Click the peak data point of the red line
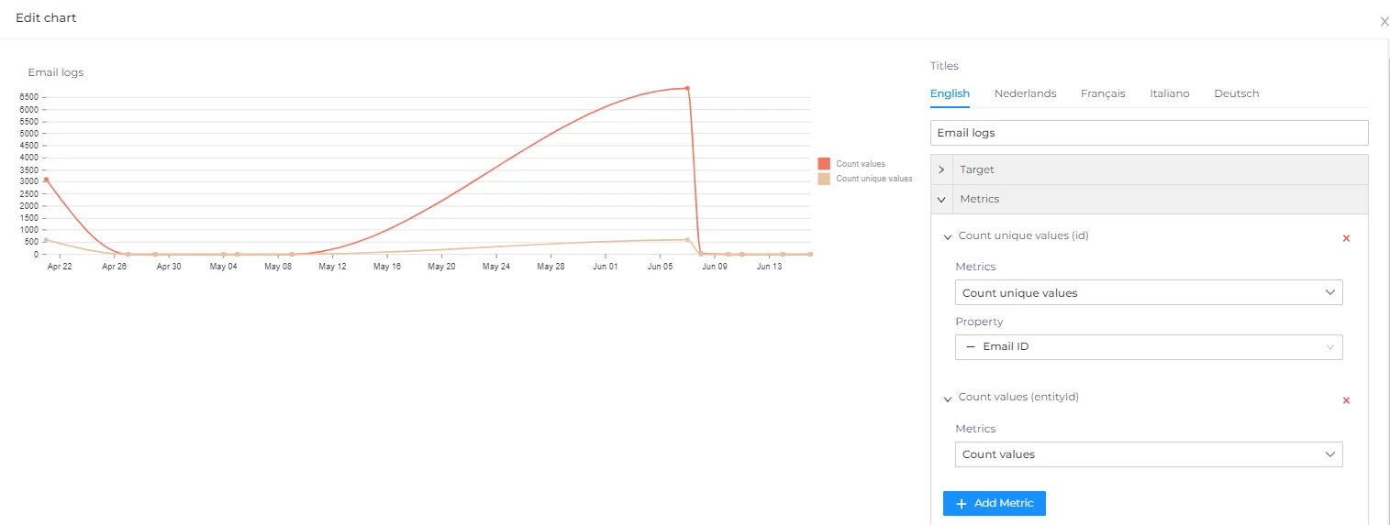This screenshot has width=1390, height=525. tap(687, 88)
